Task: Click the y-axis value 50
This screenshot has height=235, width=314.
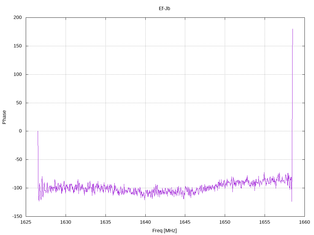Action: [19, 103]
